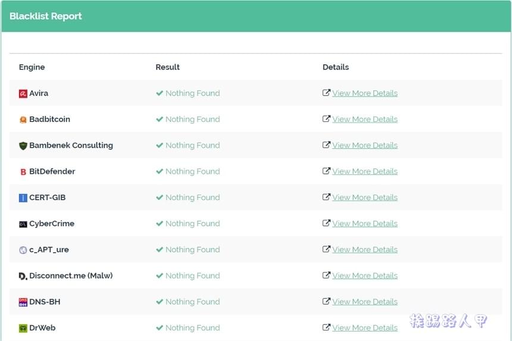Click the CERT-GIB blue square icon
This screenshot has width=512, height=341.
pos(23,198)
